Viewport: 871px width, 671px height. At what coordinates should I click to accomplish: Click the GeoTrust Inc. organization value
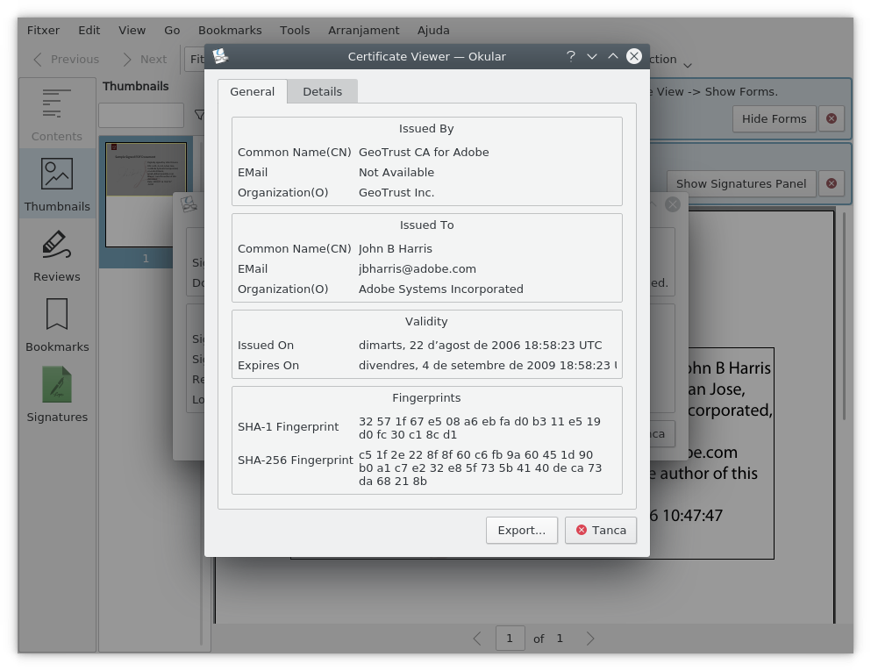tap(396, 192)
